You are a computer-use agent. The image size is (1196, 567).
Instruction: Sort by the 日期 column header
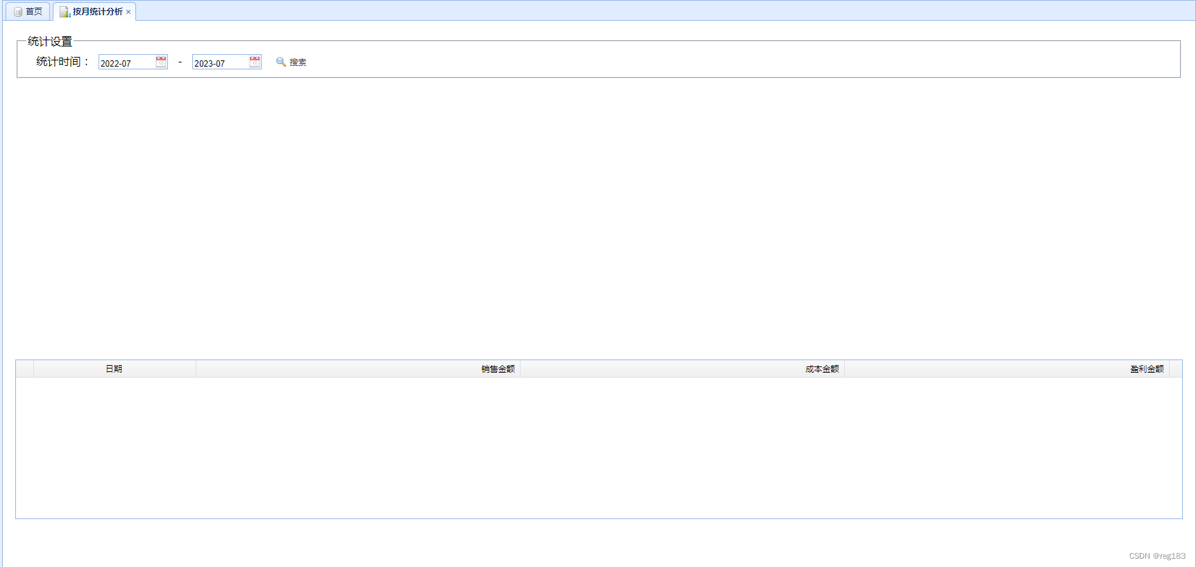[x=115, y=369]
